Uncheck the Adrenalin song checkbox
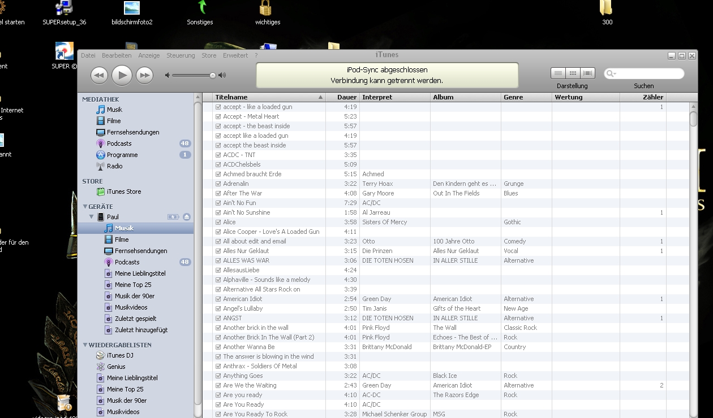The height and width of the screenshot is (418, 713). pos(218,184)
